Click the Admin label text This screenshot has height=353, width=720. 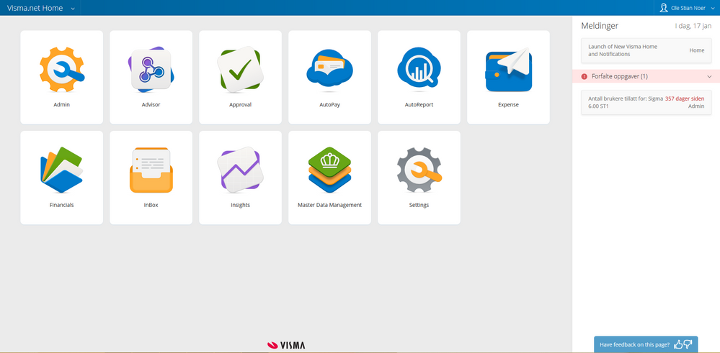pos(61,104)
